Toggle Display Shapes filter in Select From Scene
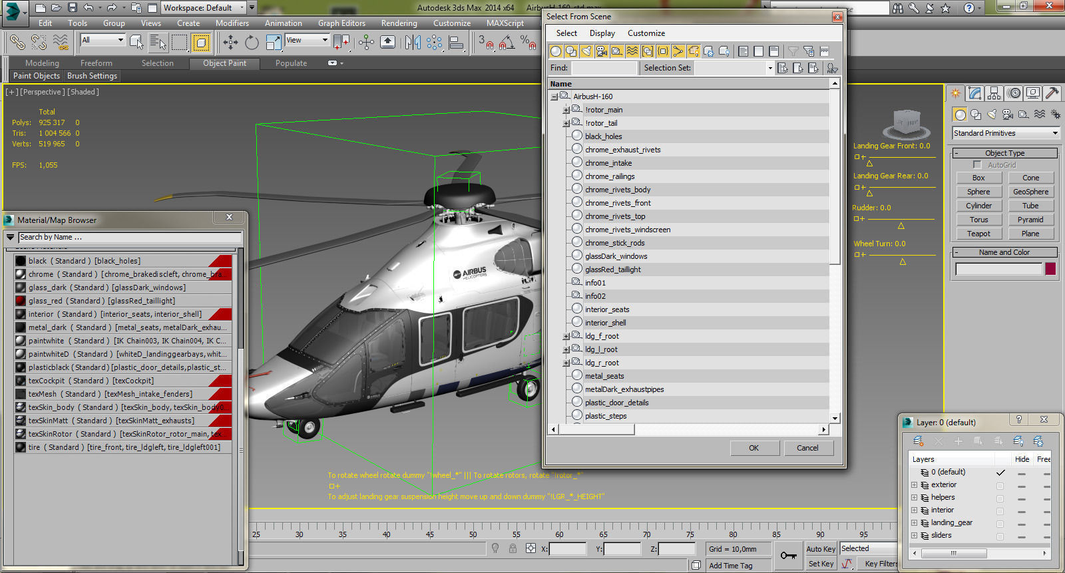The height and width of the screenshot is (573, 1065). click(570, 51)
